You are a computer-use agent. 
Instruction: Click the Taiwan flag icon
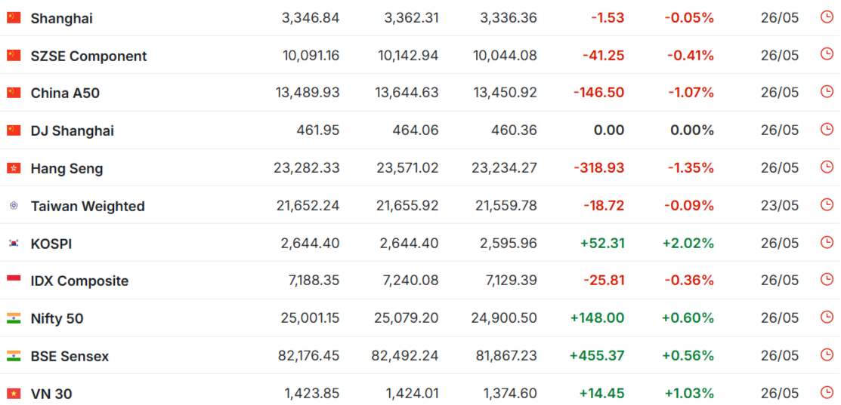[14, 205]
